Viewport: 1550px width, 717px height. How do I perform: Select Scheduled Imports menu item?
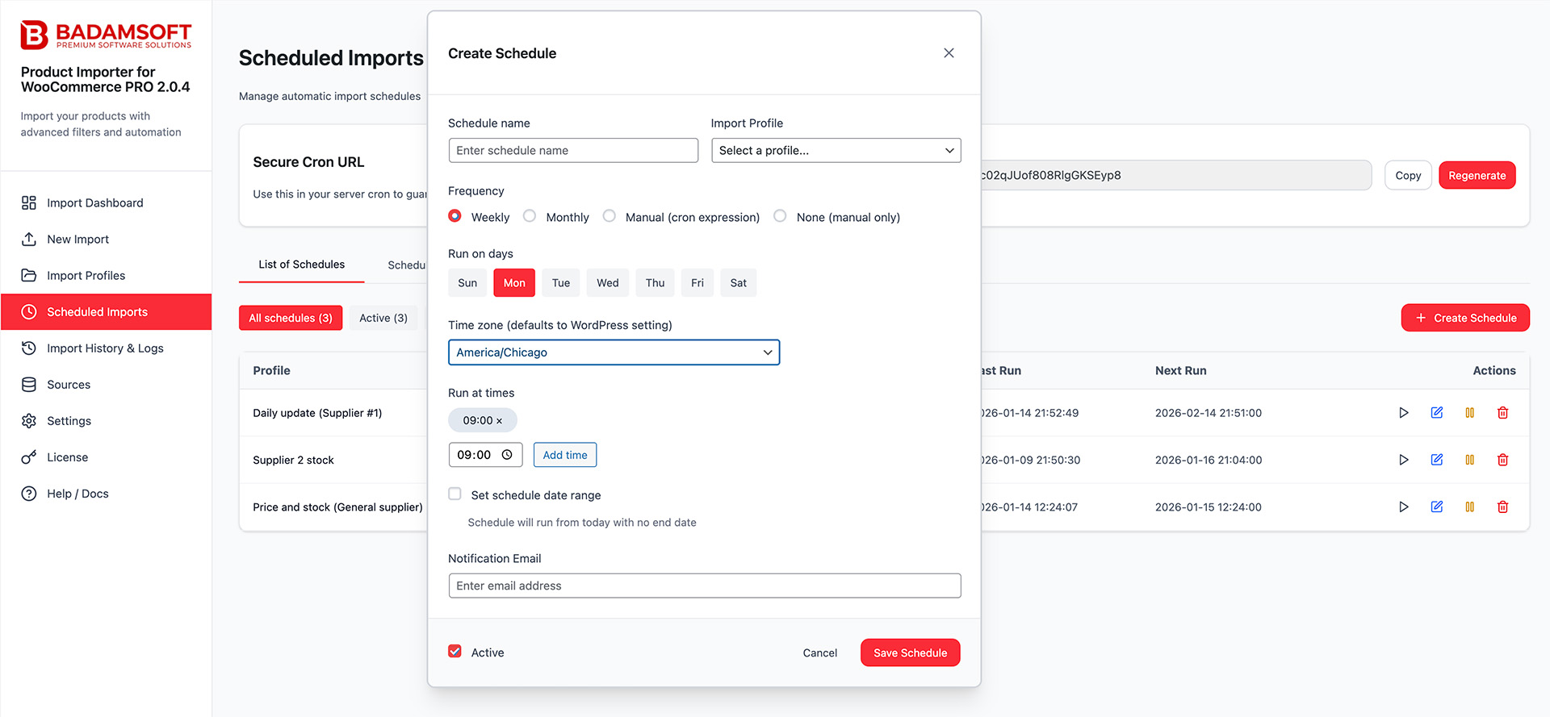pos(106,312)
